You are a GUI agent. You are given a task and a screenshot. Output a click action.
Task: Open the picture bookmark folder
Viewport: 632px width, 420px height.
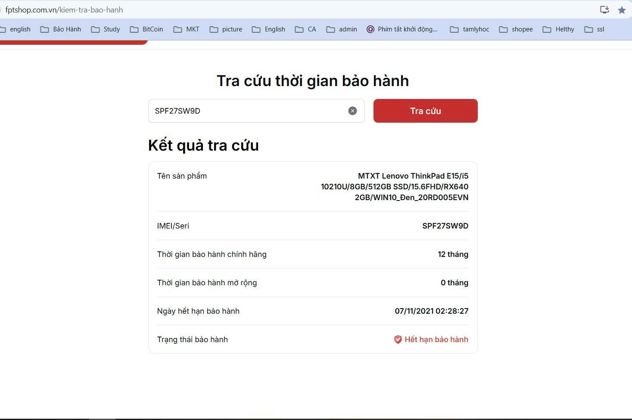click(x=226, y=29)
